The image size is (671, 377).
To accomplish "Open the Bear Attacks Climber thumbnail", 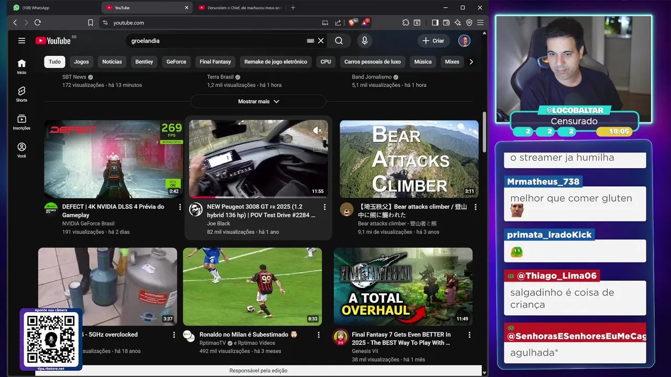I will [x=409, y=159].
